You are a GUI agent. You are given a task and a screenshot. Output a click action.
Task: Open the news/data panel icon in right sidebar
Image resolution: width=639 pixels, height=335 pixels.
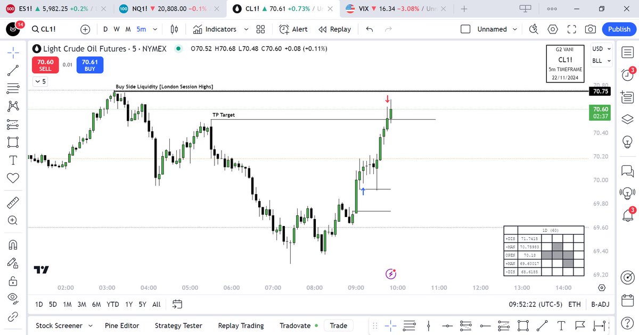click(x=627, y=97)
